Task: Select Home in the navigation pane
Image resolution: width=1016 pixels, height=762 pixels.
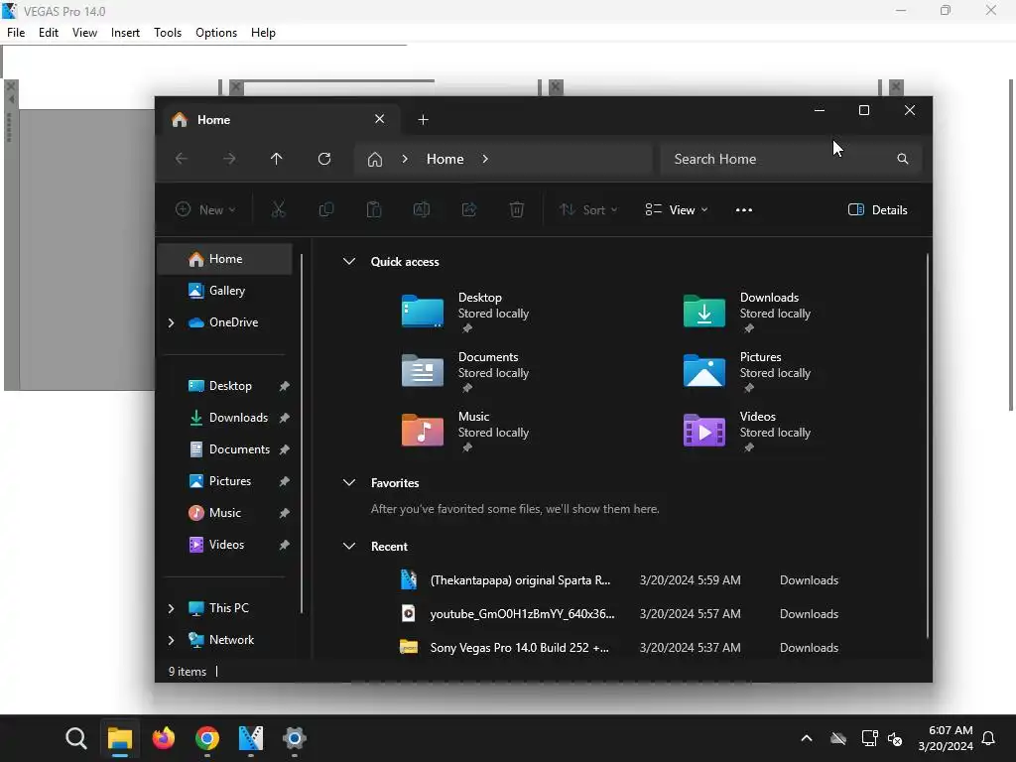Action: tap(226, 259)
